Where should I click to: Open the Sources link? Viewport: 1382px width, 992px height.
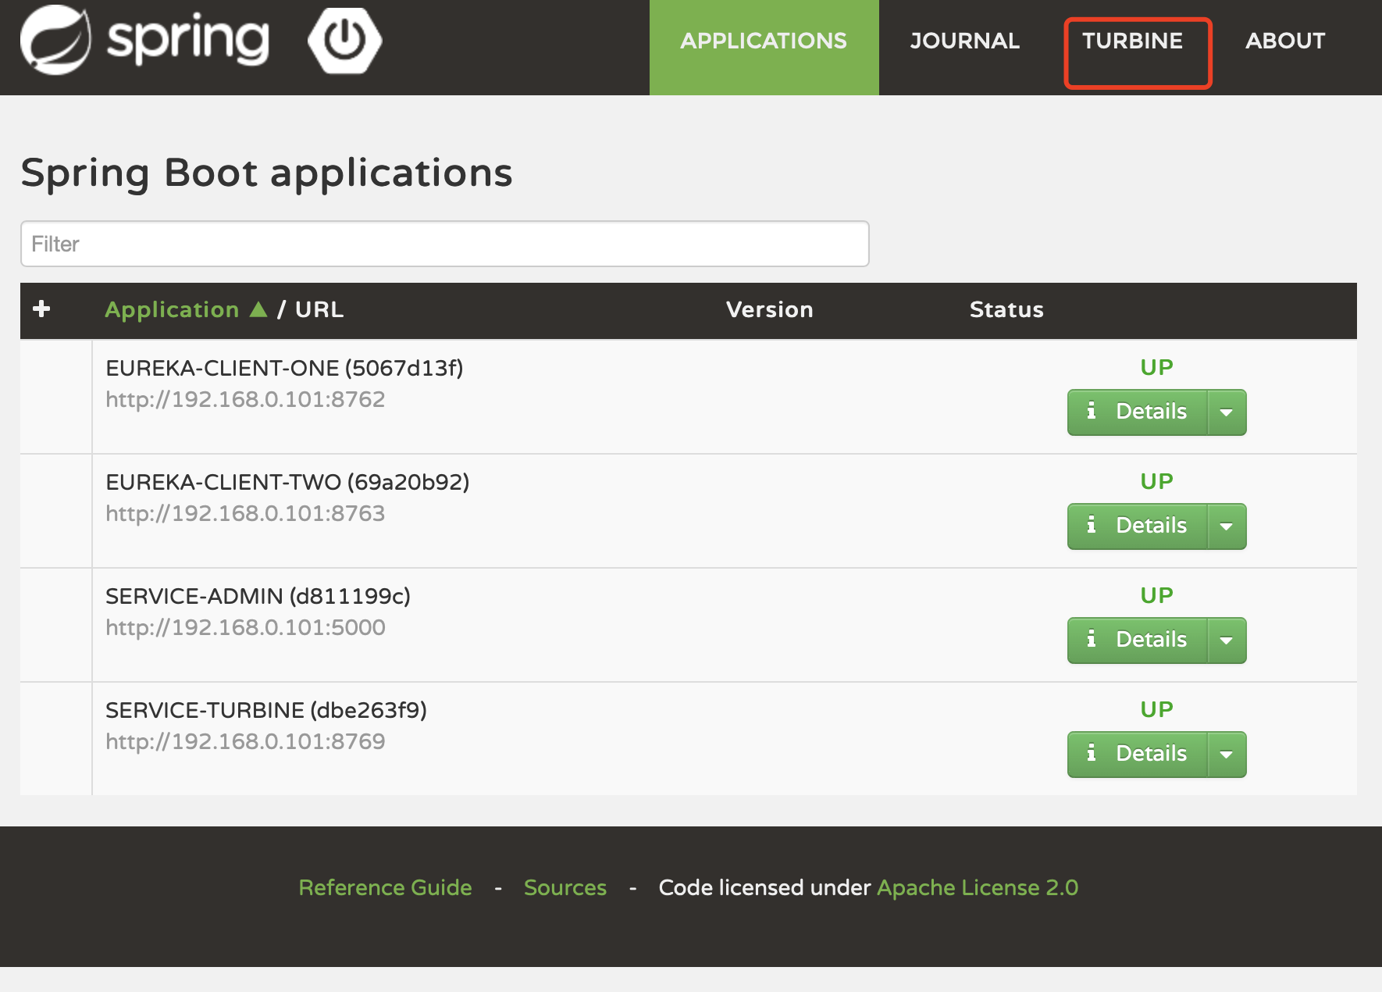coord(565,888)
